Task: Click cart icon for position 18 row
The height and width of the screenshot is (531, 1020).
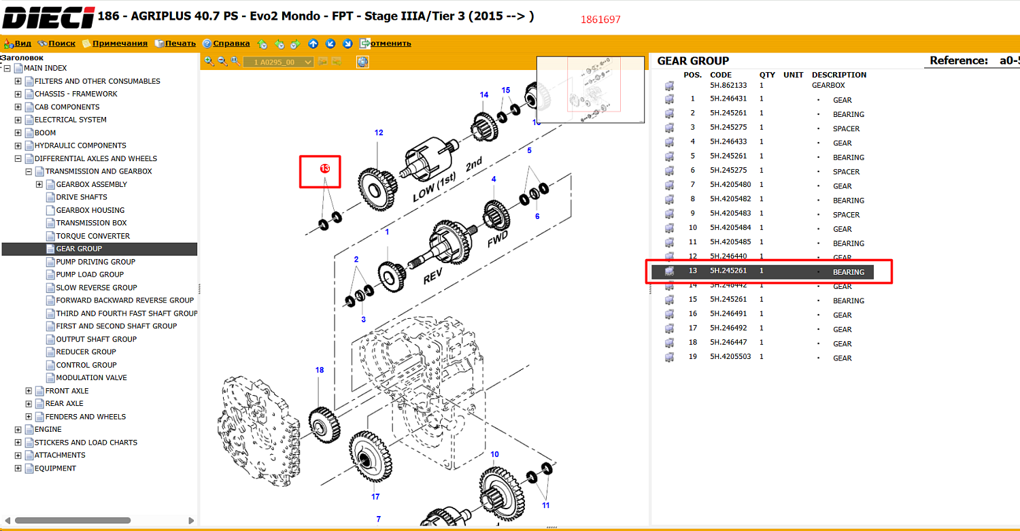Action: click(669, 343)
